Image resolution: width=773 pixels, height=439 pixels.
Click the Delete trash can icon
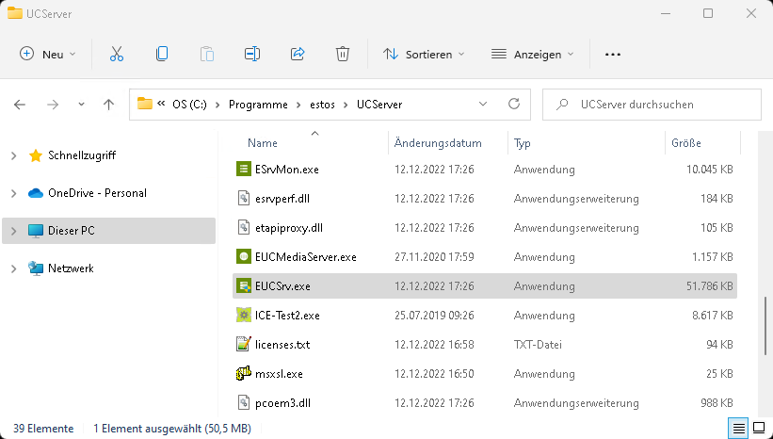343,54
